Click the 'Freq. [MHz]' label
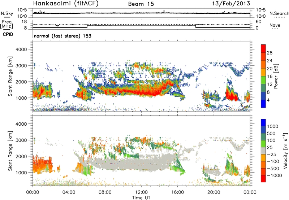Viewport: 289px width, 200px height. [x=7, y=24]
